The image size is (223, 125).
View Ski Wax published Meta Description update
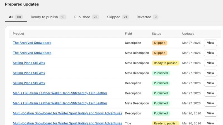coord(210,73)
